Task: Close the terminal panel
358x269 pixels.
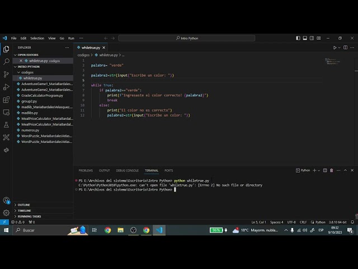Action: (352, 170)
